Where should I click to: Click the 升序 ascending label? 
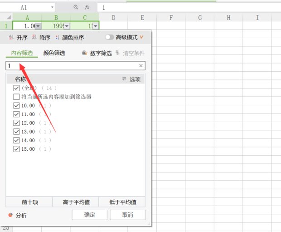pyautogui.click(x=22, y=38)
